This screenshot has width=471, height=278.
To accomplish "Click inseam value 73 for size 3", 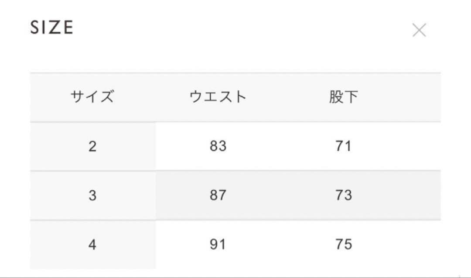I will [343, 195].
